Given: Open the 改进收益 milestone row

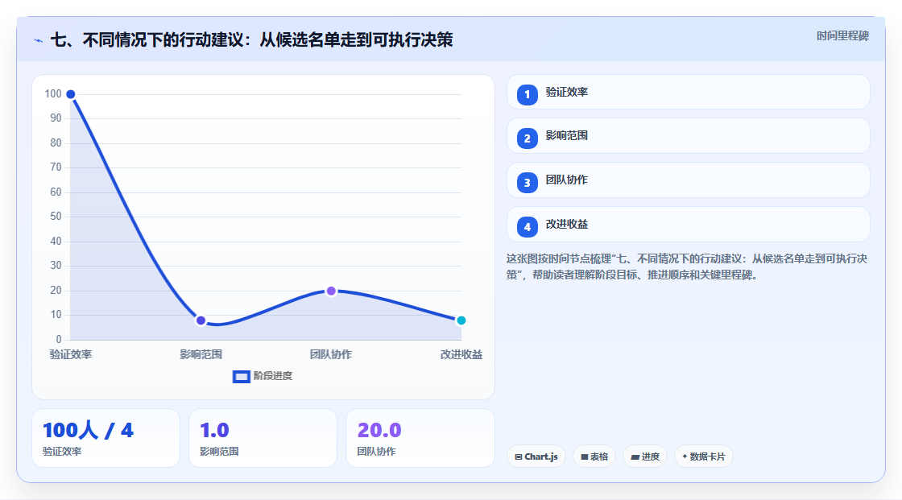Looking at the screenshot, I should pos(688,225).
